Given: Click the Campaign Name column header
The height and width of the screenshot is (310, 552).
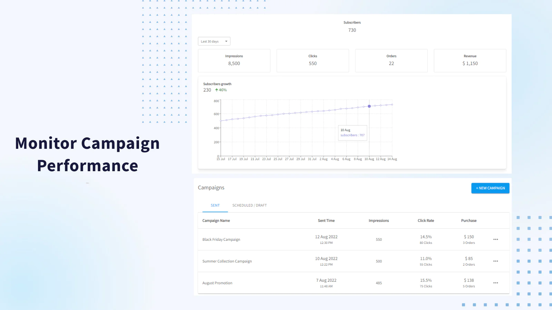Looking at the screenshot, I should (216, 220).
